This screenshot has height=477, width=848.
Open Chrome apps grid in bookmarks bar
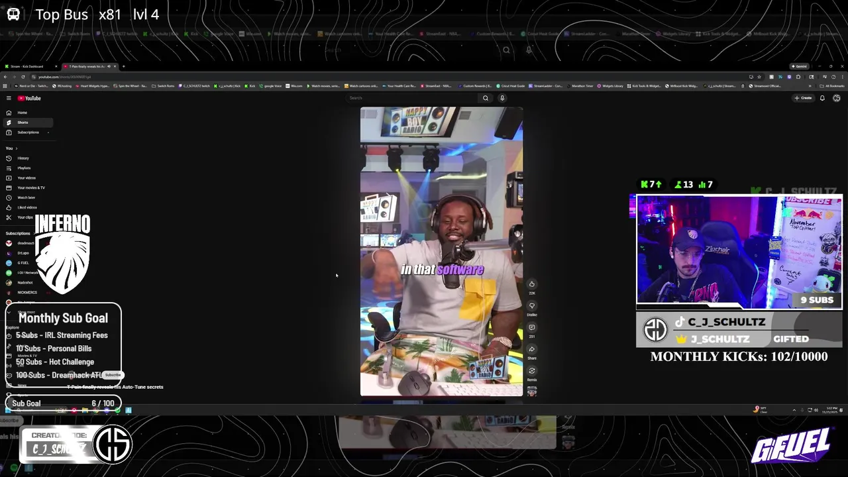[5, 86]
